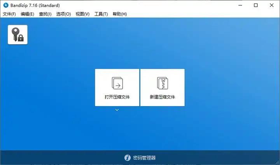The image size is (280, 165).
Task: Open the 查找(I) menu
Action: pos(45,14)
